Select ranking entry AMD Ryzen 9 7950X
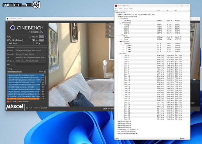The height and width of the screenshot is (144, 202). (26, 84)
